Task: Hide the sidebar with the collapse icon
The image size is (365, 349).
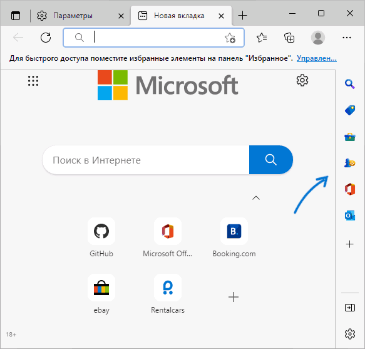Action: coord(350,308)
